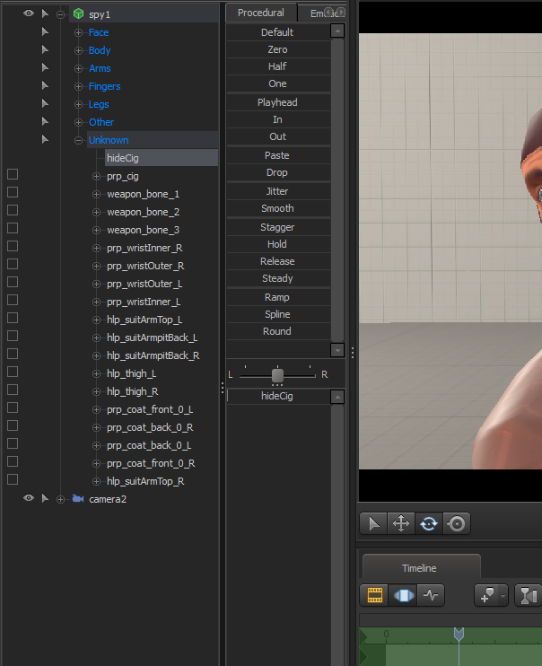The height and width of the screenshot is (666, 542).
Task: Activate the move translation tool
Action: [x=401, y=523]
